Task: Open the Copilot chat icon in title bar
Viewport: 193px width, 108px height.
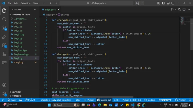Action: [x=138, y=3]
